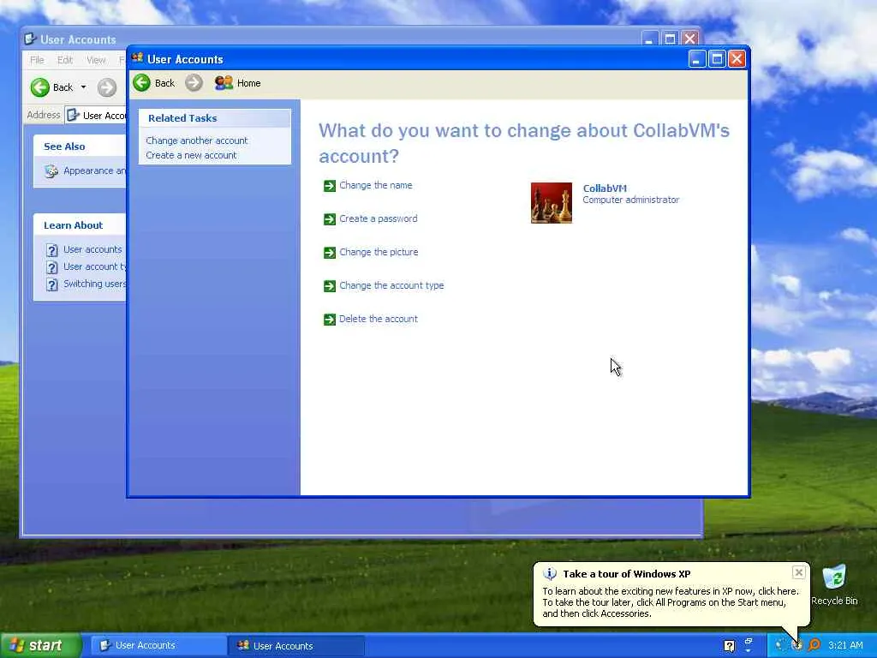Click the Address bar field in background window

(x=96, y=116)
